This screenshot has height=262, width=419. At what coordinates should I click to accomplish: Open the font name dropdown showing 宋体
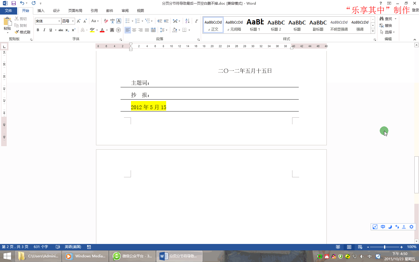click(x=59, y=21)
